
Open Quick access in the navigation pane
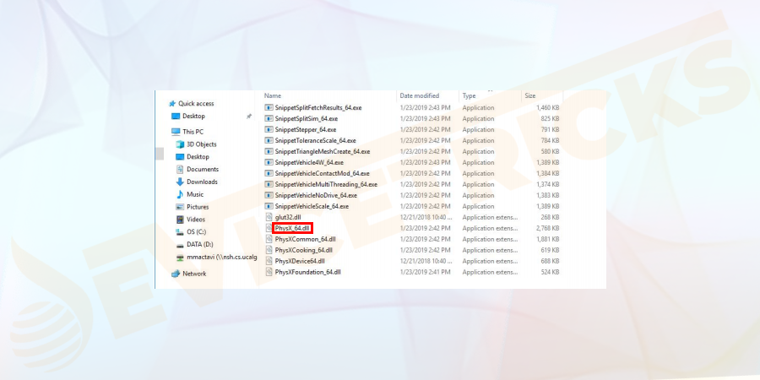pos(196,104)
